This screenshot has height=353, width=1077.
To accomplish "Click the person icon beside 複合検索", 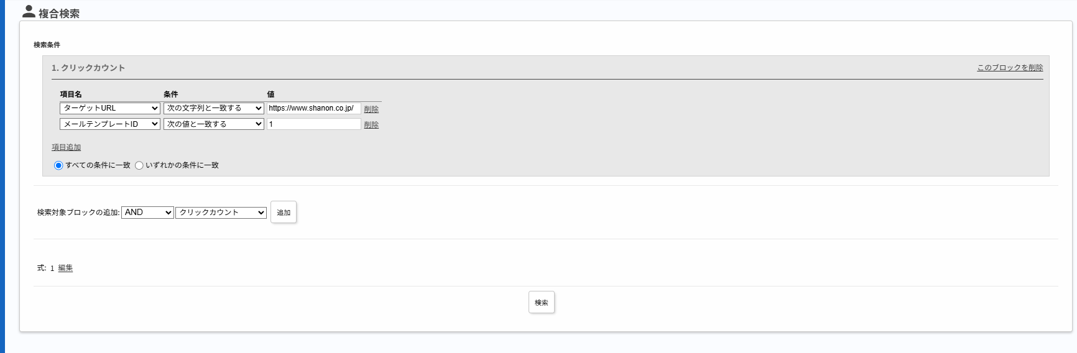I will tap(29, 11).
